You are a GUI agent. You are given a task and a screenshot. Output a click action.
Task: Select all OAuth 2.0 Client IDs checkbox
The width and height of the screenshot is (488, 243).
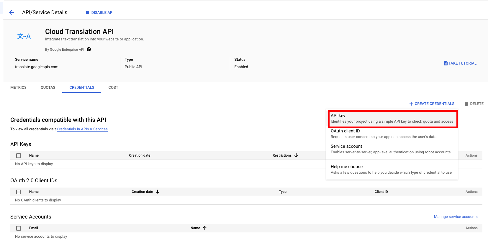pyautogui.click(x=19, y=192)
